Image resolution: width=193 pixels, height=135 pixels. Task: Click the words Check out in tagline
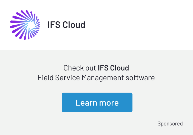80,68
